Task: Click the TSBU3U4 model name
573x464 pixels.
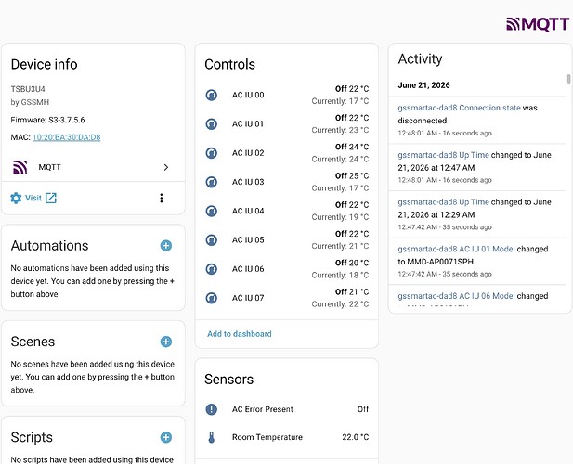Action: tap(28, 89)
